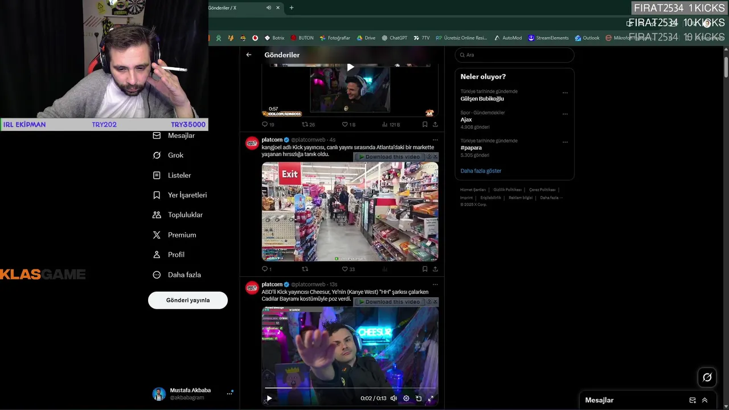Image resolution: width=729 pixels, height=410 pixels.
Task: Bookmark the top video post
Action: point(425,124)
